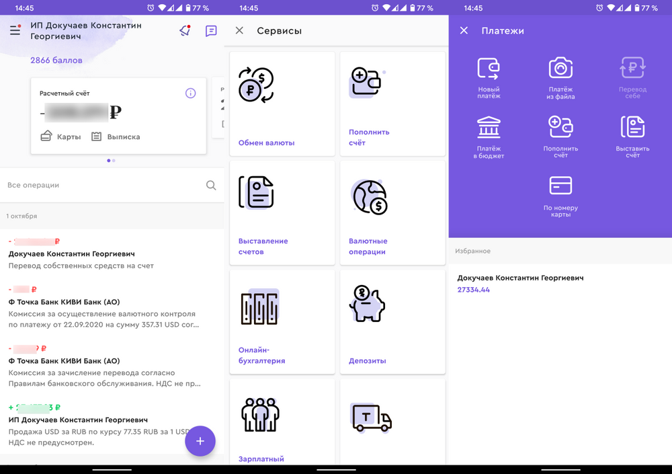Open the Выставление счетов service tile
Viewport: 672px width, 474px height.
point(282,212)
